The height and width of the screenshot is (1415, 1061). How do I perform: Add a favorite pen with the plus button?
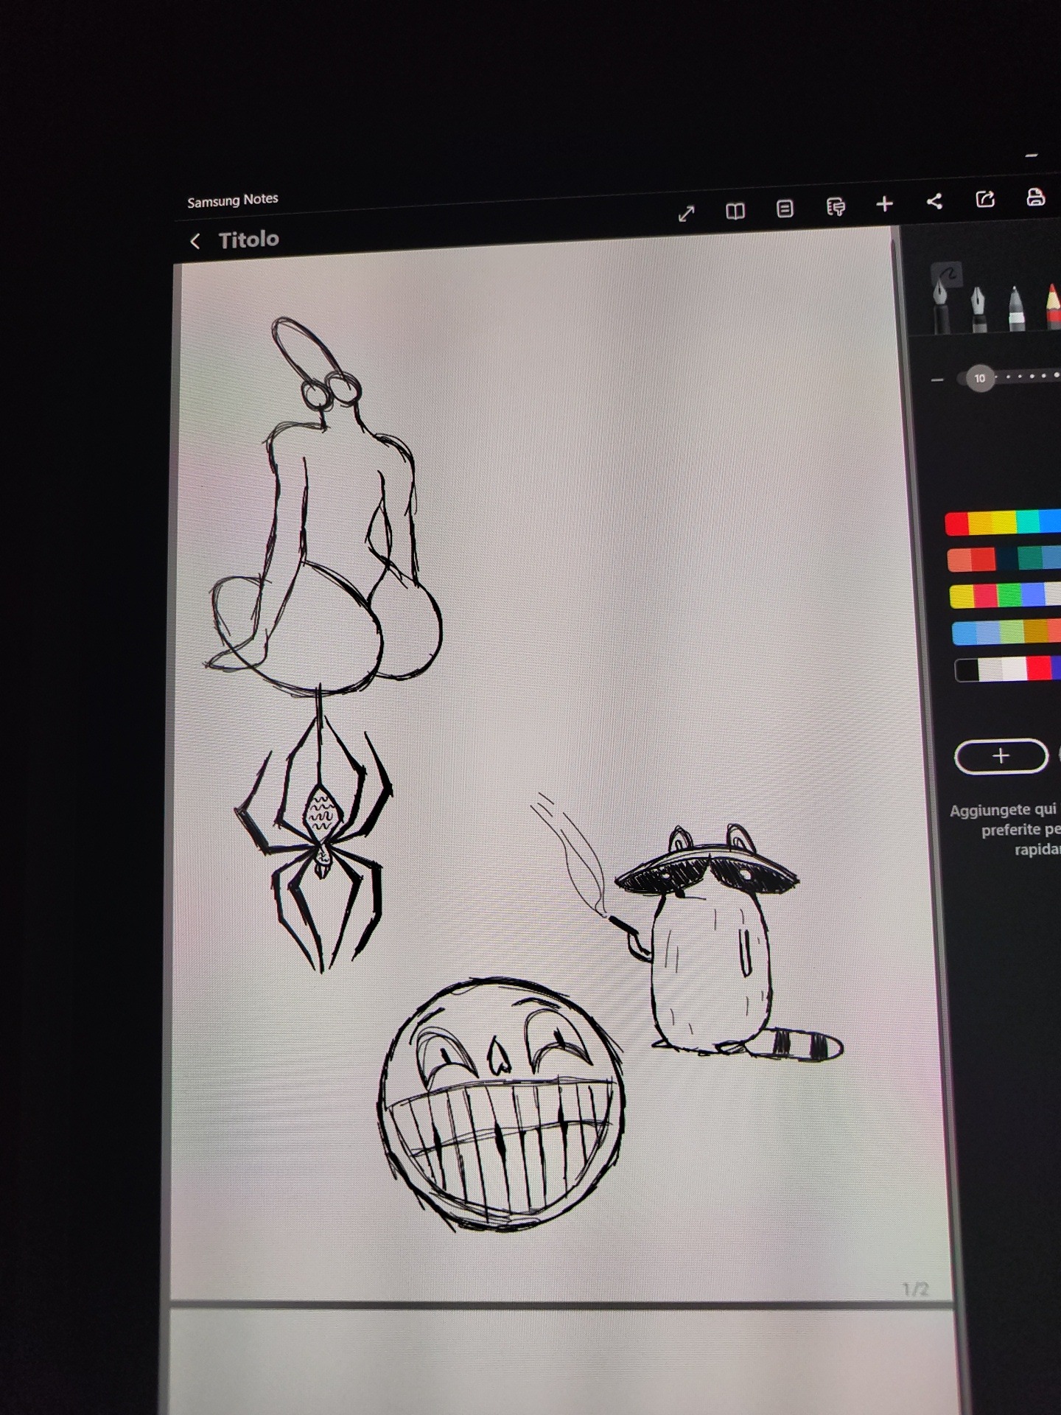point(1001,756)
